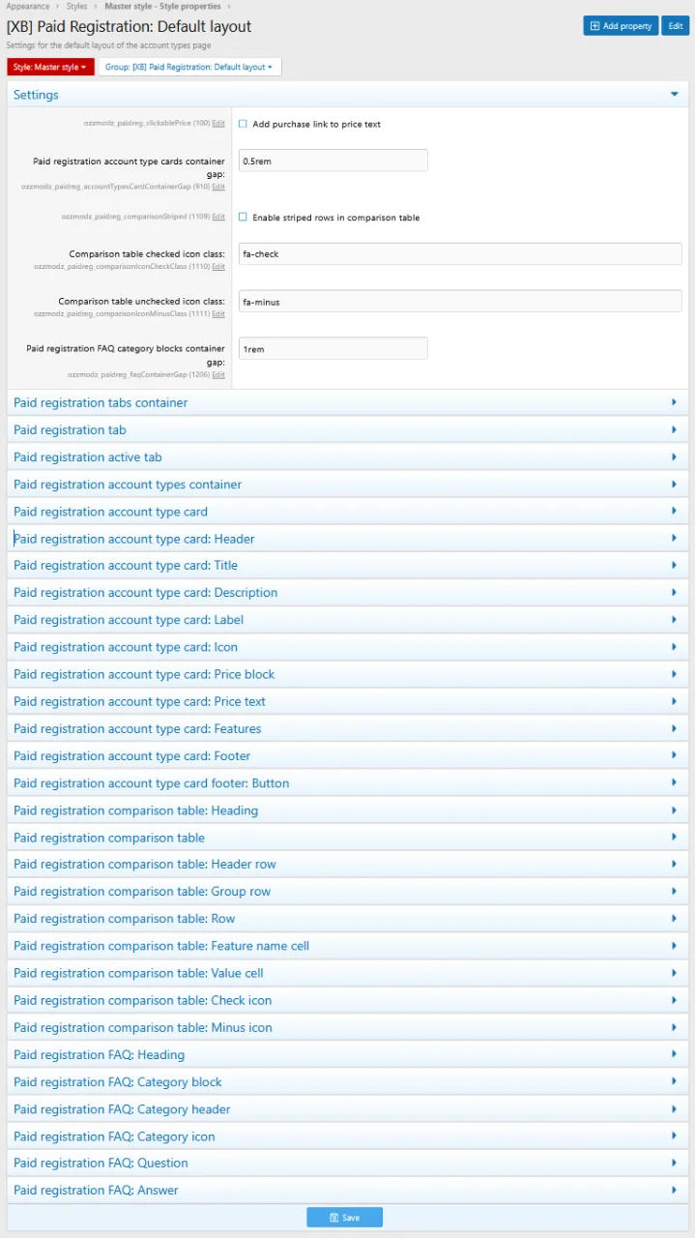Click the cards container gap input field
Viewport: 695px width, 1238px height.
click(x=333, y=161)
